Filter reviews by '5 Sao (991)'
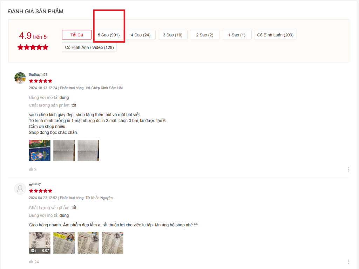This screenshot has height=269, width=359. 109,35
